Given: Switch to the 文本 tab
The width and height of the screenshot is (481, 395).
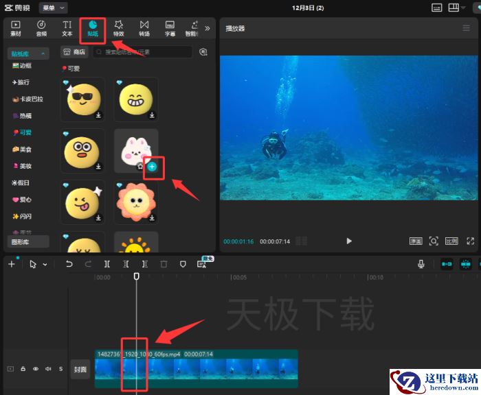Looking at the screenshot, I should pyautogui.click(x=67, y=29).
